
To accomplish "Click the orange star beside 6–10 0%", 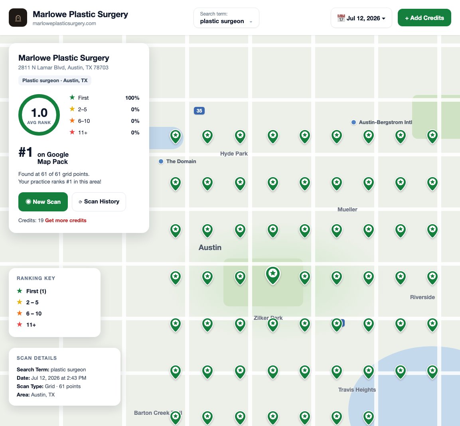I will pos(72,120).
